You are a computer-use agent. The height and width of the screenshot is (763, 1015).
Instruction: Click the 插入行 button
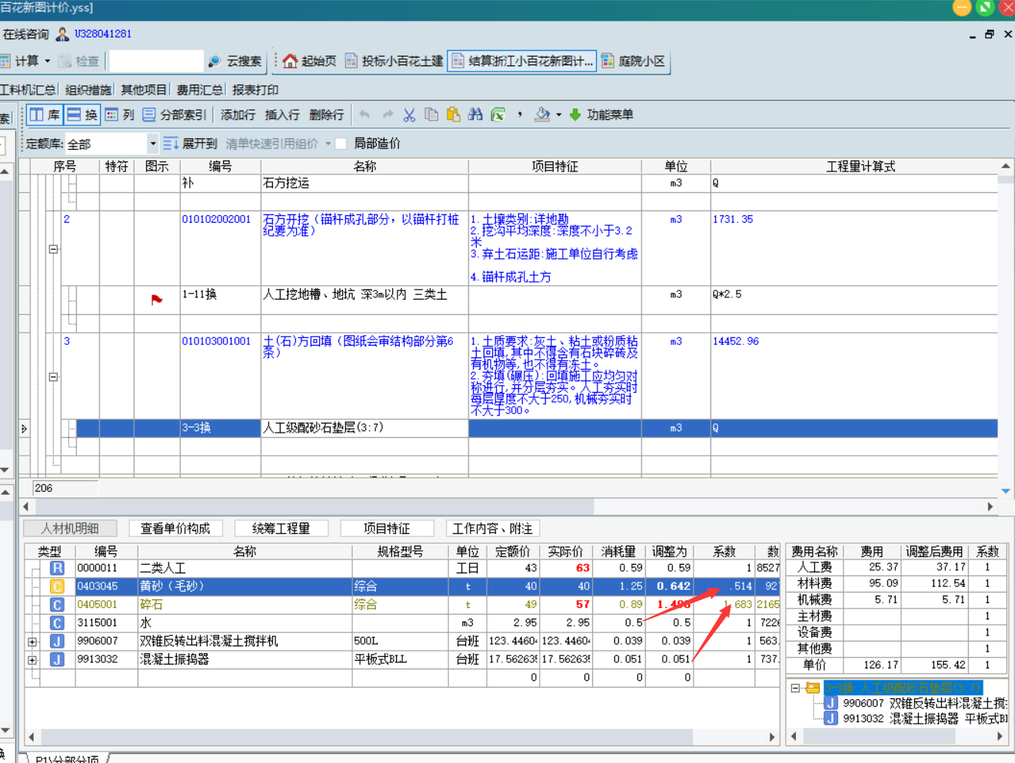coord(282,115)
